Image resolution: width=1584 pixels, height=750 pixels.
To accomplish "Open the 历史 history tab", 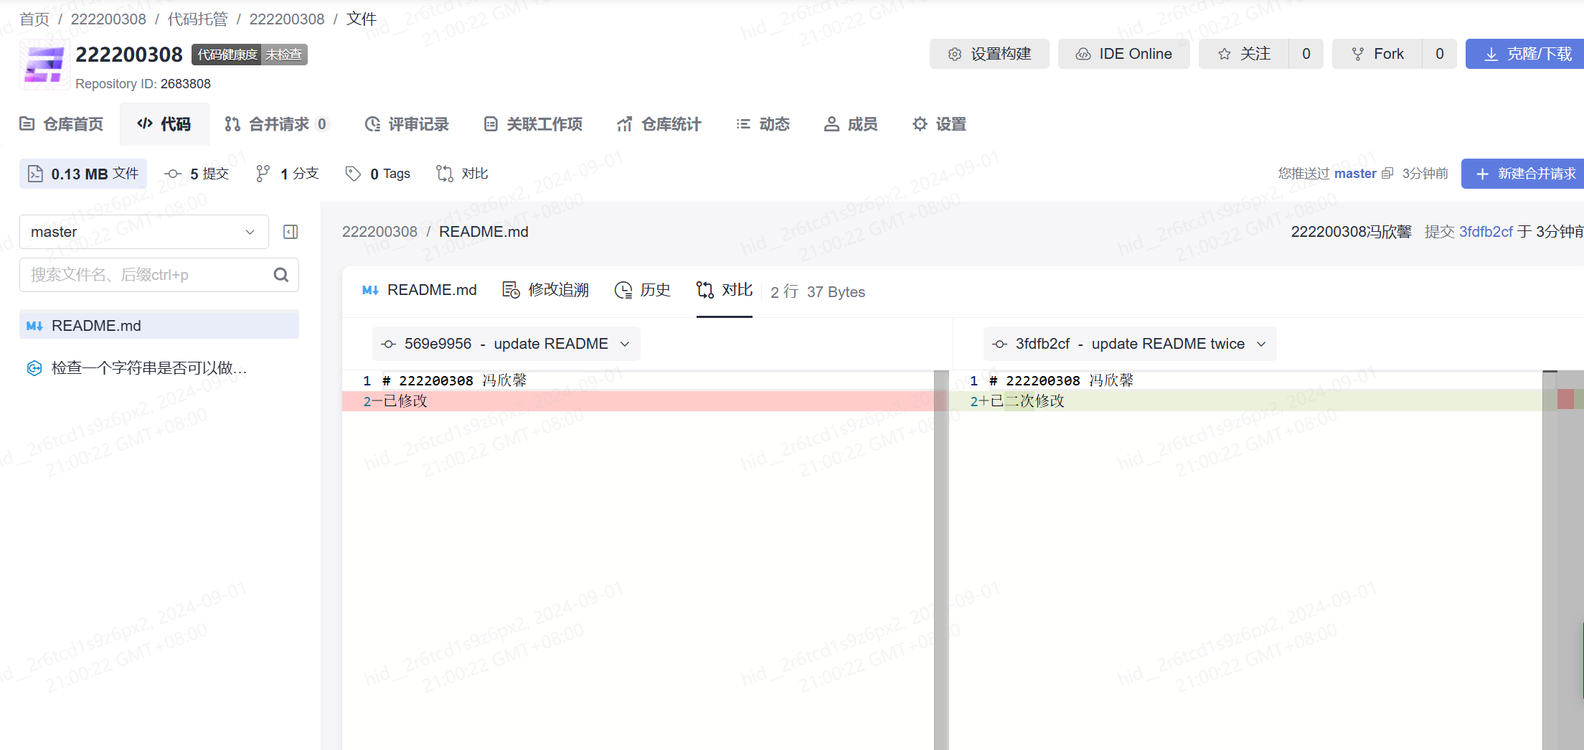I will (643, 290).
